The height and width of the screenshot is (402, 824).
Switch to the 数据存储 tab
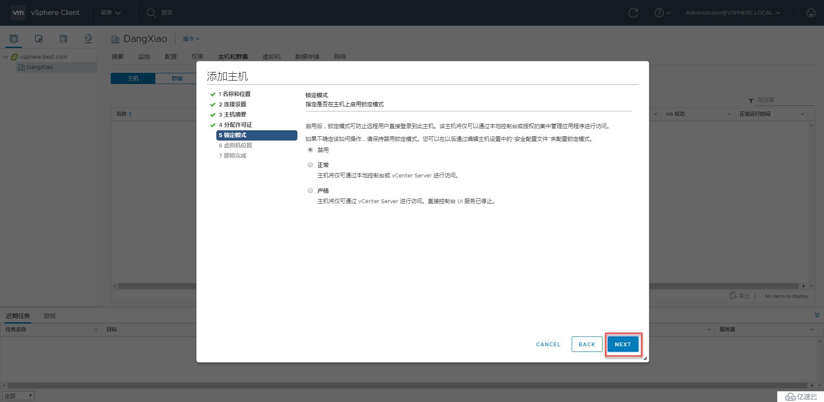(x=307, y=57)
